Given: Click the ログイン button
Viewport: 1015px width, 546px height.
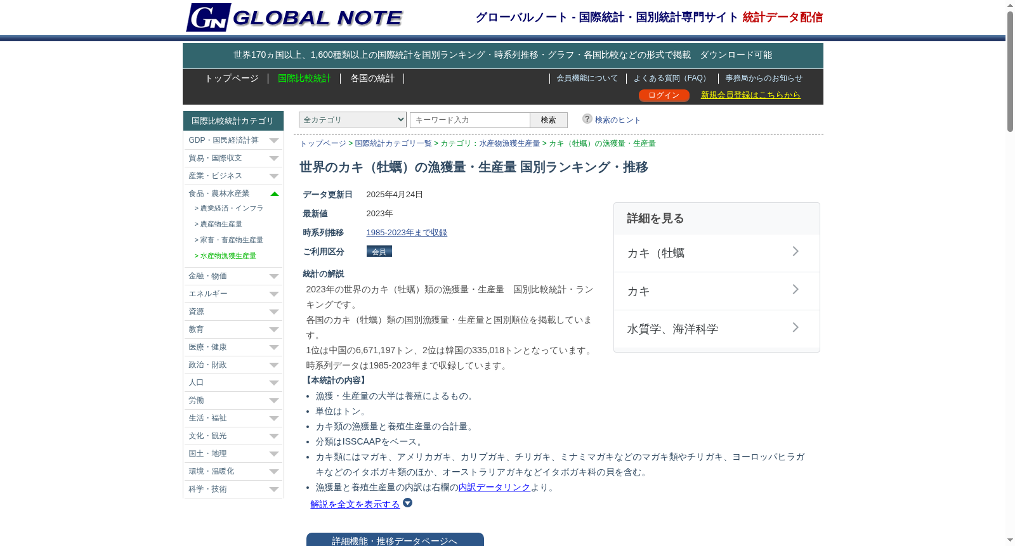Looking at the screenshot, I should pyautogui.click(x=664, y=95).
